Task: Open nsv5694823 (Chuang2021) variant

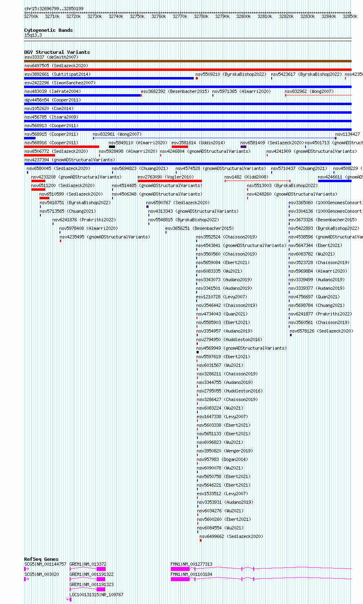Action: pos(140,168)
